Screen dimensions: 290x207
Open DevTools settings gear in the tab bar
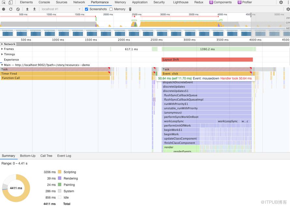tap(281, 2)
